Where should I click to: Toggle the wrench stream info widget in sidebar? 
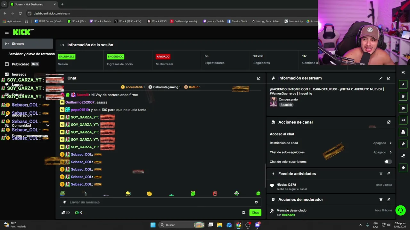(x=403, y=144)
